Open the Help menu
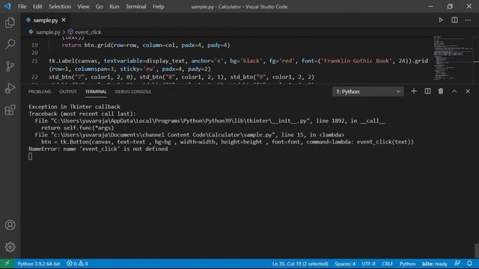This screenshot has height=269, width=479. 158,7
